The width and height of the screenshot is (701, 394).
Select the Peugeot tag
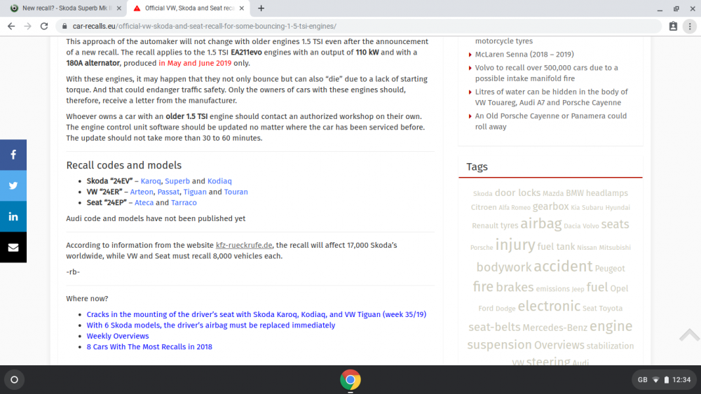pyautogui.click(x=610, y=269)
